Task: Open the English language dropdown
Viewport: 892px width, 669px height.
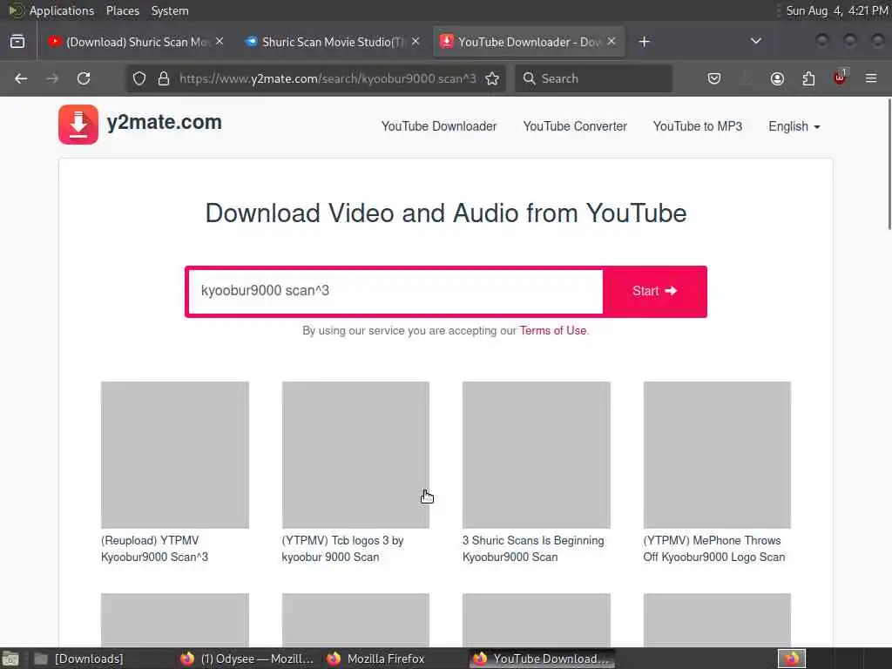Action: [794, 126]
